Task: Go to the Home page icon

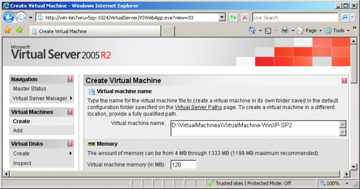Action: [x=252, y=31]
